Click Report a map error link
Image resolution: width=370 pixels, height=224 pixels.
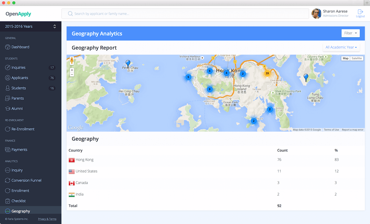(x=353, y=130)
